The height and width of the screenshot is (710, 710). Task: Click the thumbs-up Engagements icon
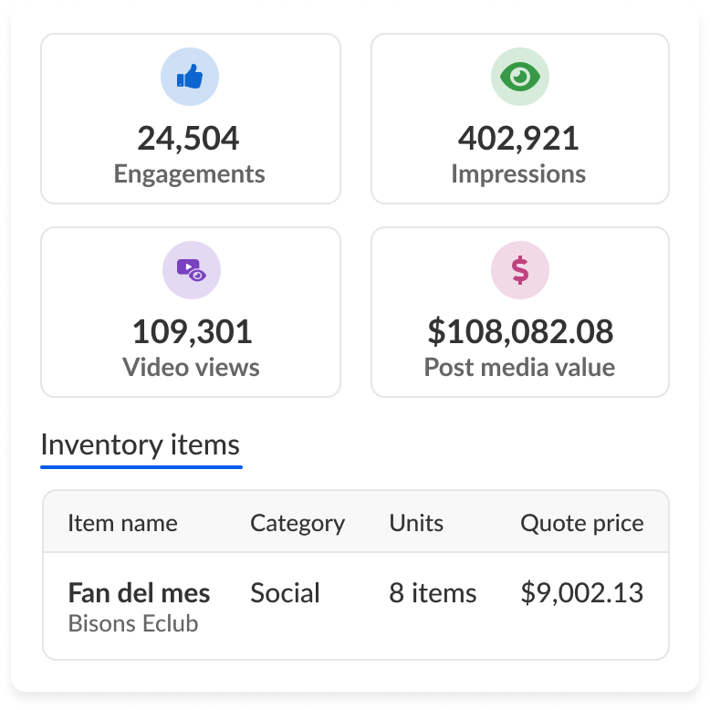coord(190,78)
